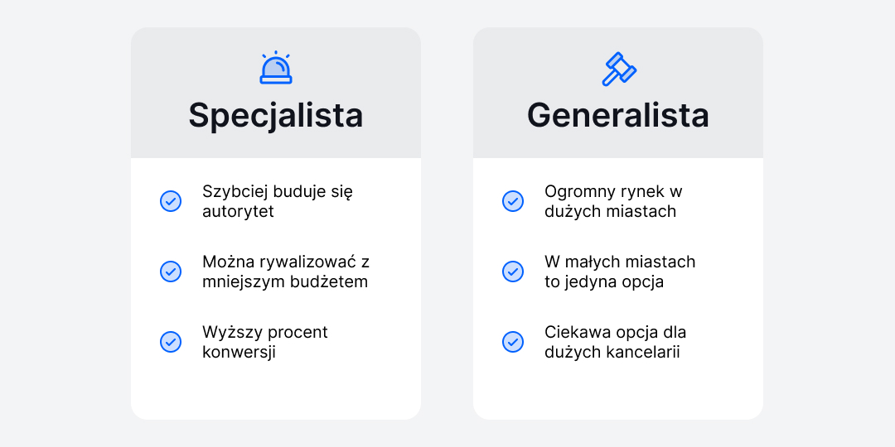Viewport: 895px width, 447px height.
Task: Click "W małych miastach to jedyna opcja"
Action: [x=620, y=272]
